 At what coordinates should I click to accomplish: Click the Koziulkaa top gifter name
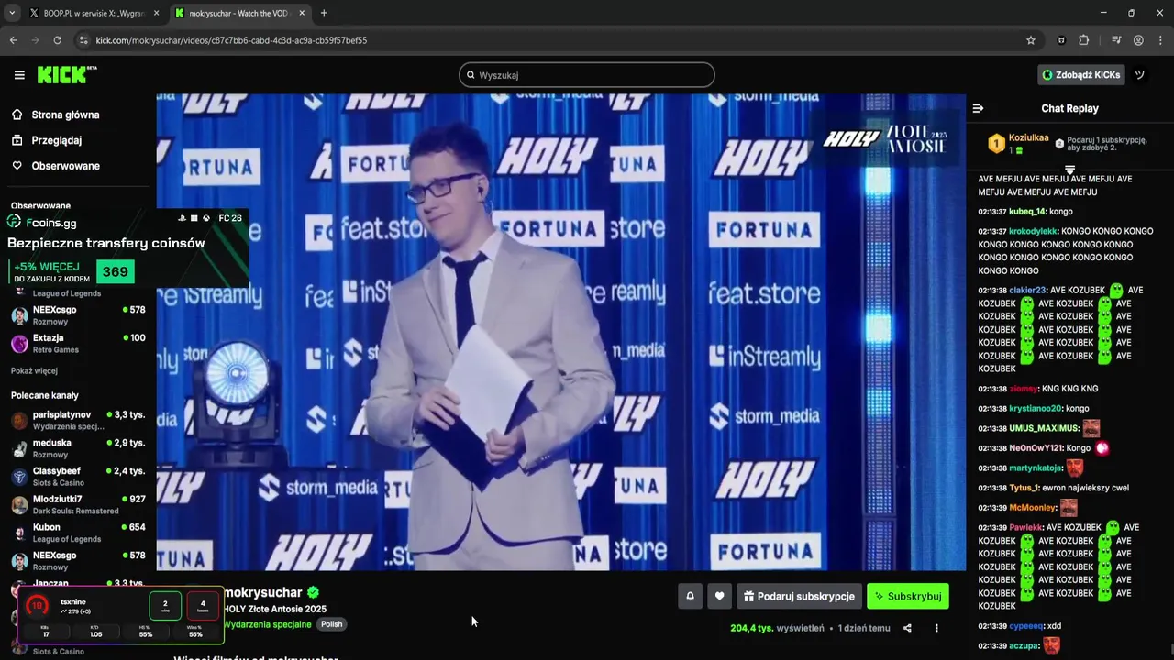(1028, 138)
